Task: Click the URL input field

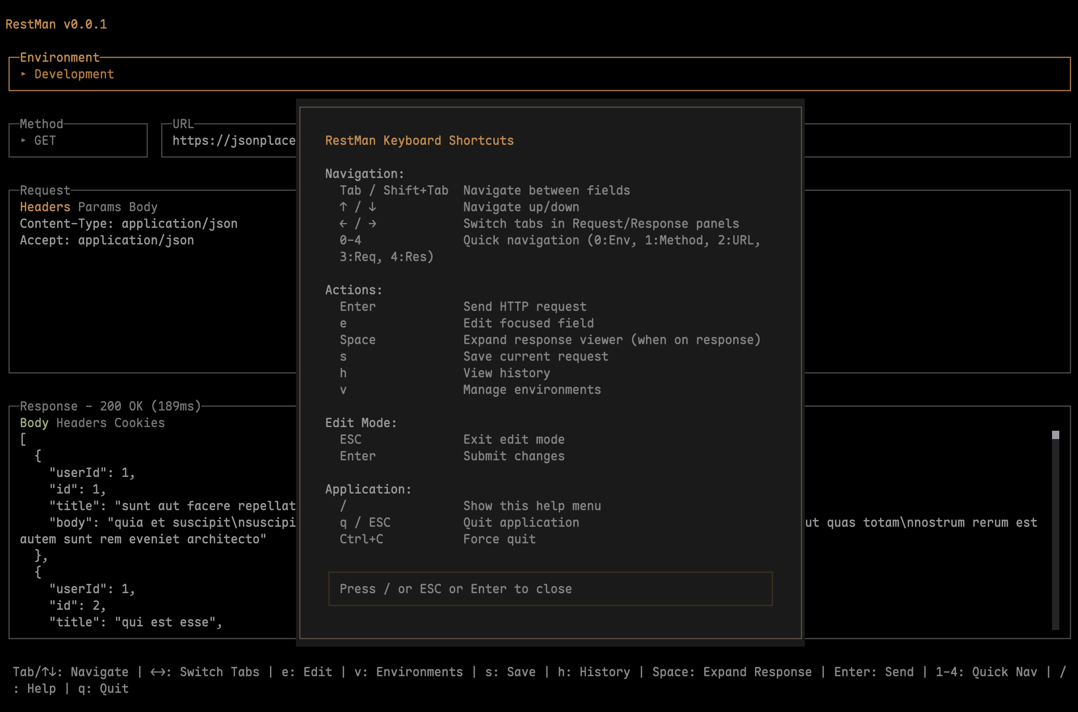Action: [233, 141]
